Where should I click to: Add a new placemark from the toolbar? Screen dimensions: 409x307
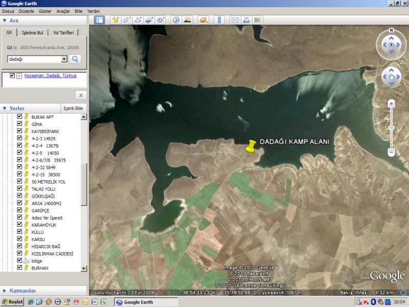click(x=116, y=20)
